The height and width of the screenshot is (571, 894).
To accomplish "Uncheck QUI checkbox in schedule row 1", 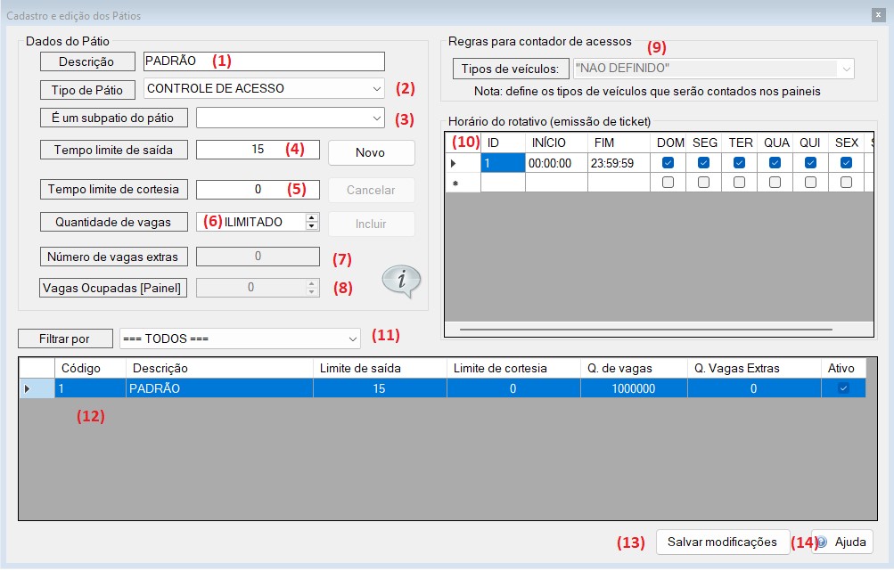I will (x=810, y=163).
